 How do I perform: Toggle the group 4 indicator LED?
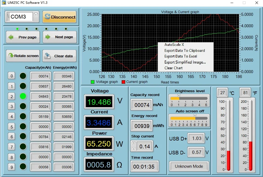click(x=23, y=116)
